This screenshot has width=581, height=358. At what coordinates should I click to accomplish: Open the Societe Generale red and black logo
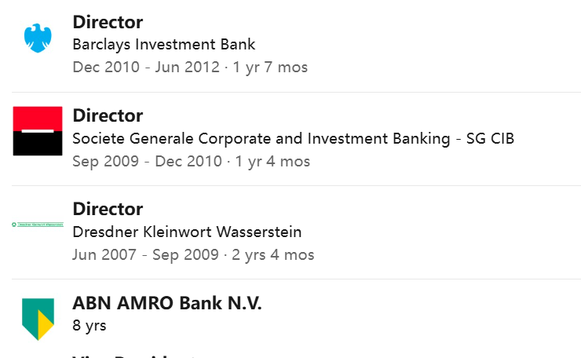tap(38, 131)
